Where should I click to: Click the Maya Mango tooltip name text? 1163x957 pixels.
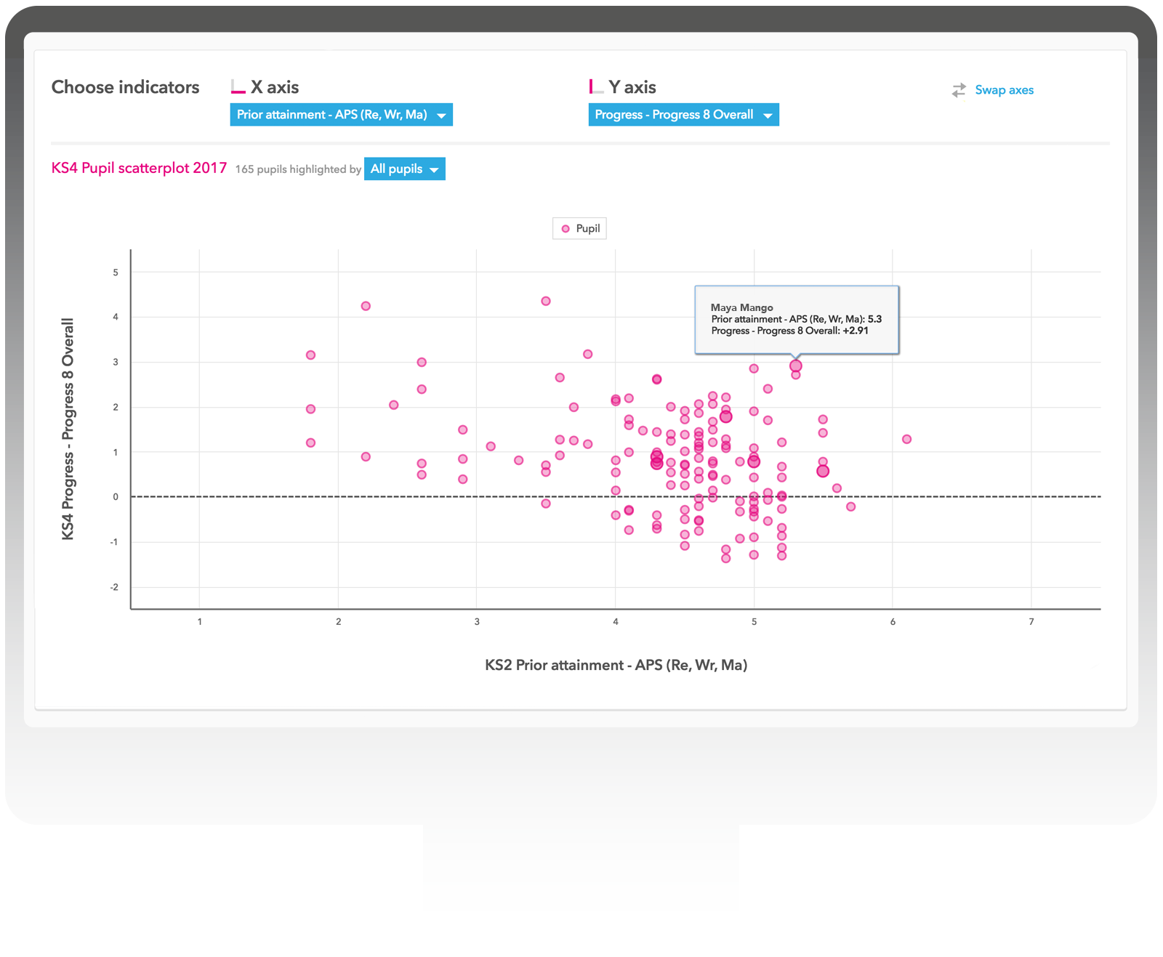741,307
